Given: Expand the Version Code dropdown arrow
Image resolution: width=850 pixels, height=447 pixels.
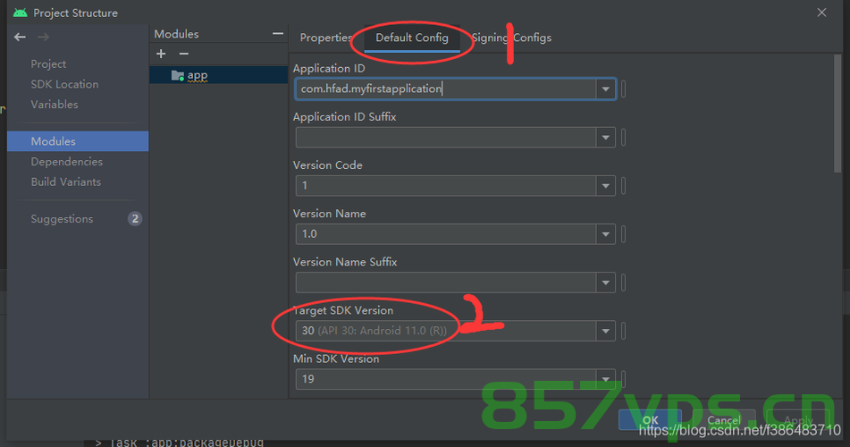Looking at the screenshot, I should coord(605,186).
